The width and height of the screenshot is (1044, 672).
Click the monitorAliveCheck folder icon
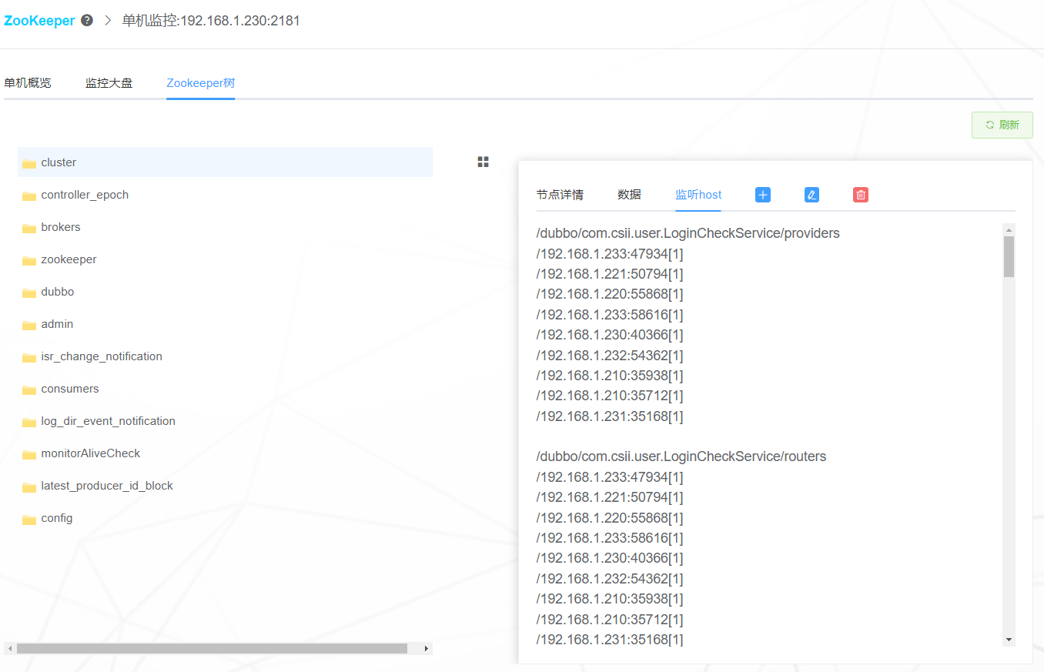tap(29, 454)
